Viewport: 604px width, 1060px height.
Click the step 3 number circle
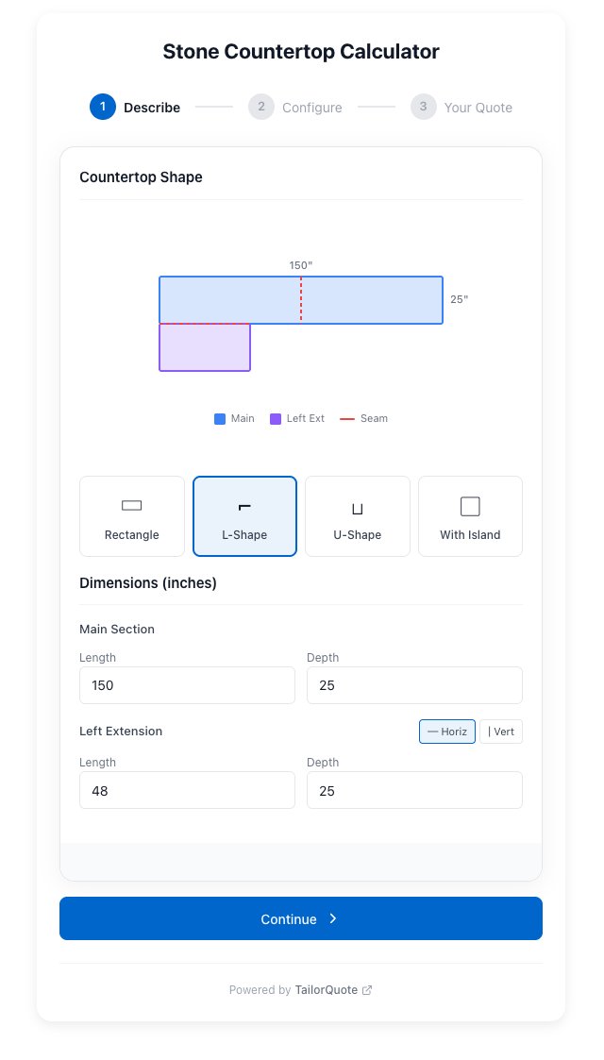click(x=424, y=107)
